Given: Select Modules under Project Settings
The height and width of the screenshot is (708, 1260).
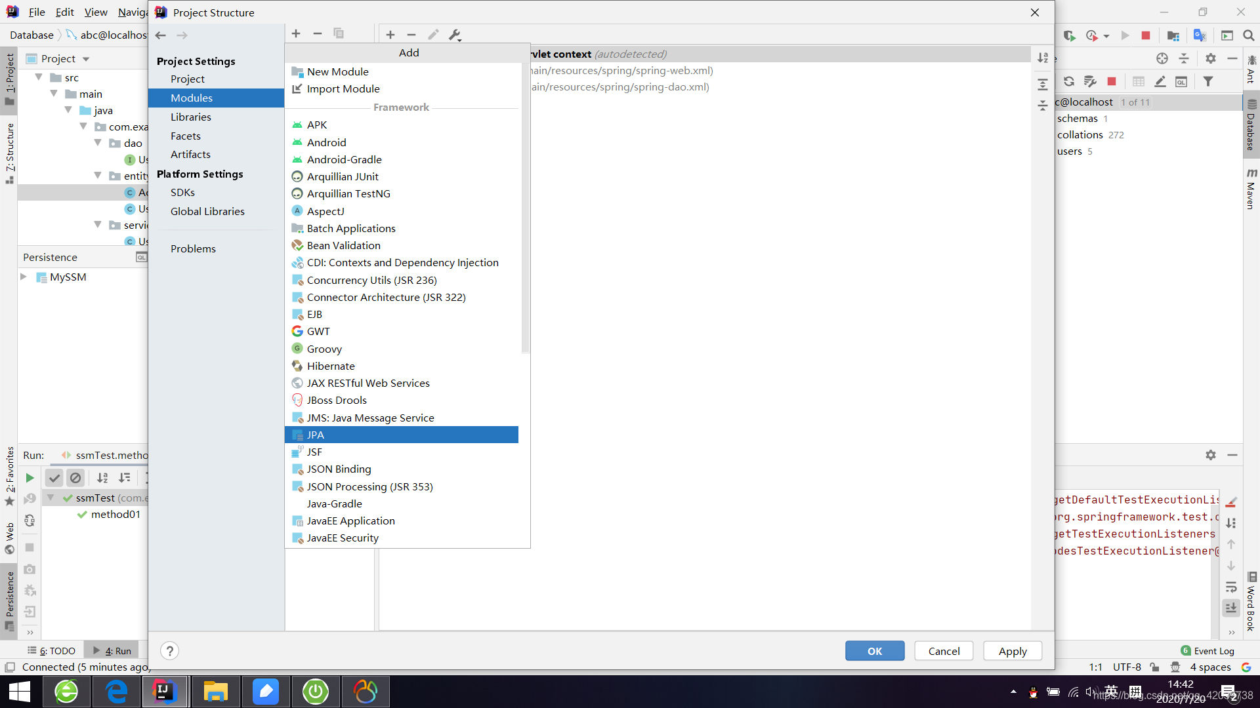Looking at the screenshot, I should pyautogui.click(x=191, y=98).
